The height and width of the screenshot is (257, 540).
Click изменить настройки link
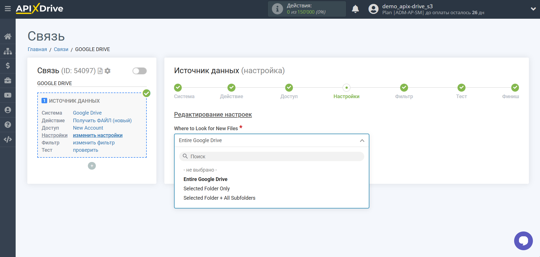point(98,135)
